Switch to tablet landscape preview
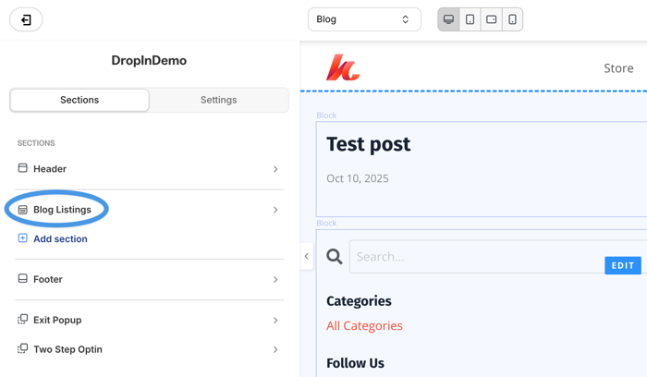Viewport: 647px width, 377px height. point(492,19)
